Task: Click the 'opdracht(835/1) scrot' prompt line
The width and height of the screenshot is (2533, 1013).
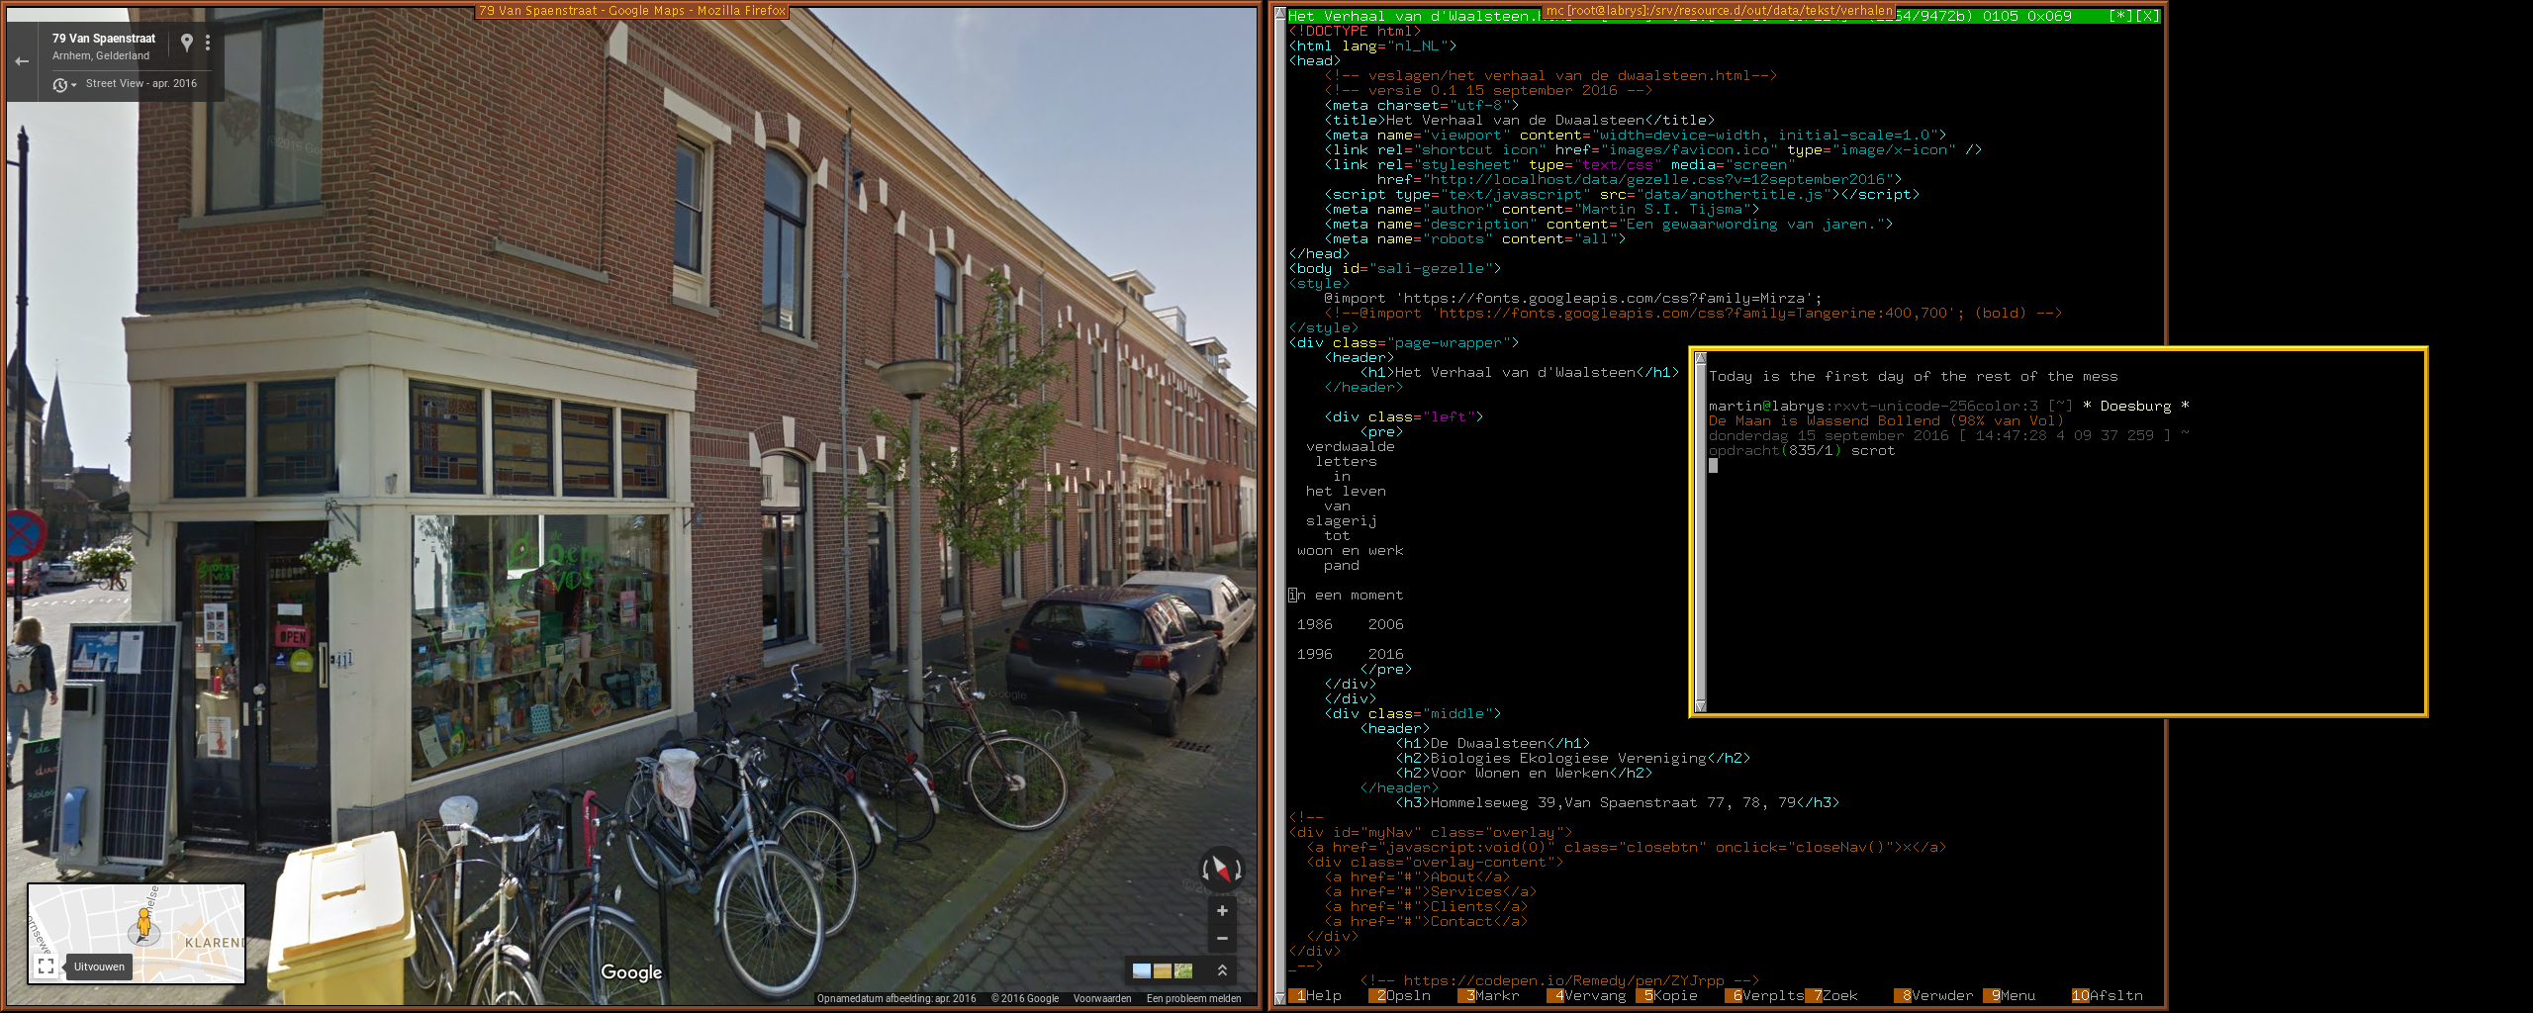Action: (x=1802, y=450)
